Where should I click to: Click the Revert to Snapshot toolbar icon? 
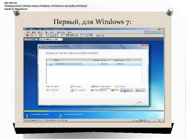coord(52,35)
